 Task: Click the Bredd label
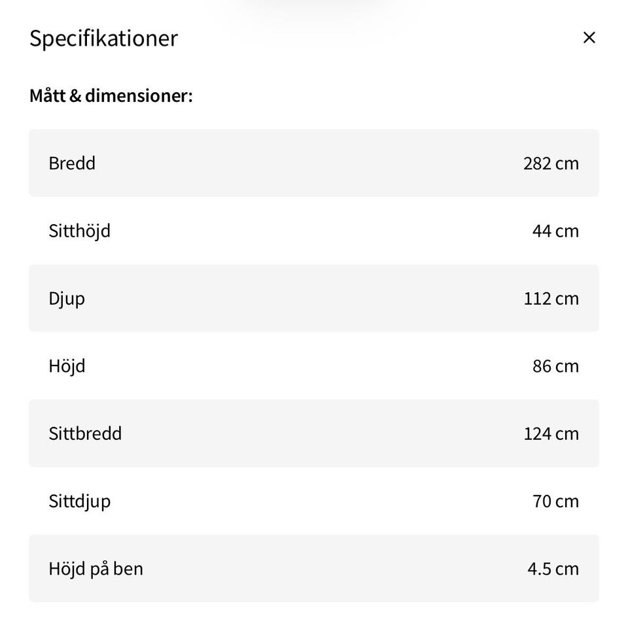pos(72,163)
